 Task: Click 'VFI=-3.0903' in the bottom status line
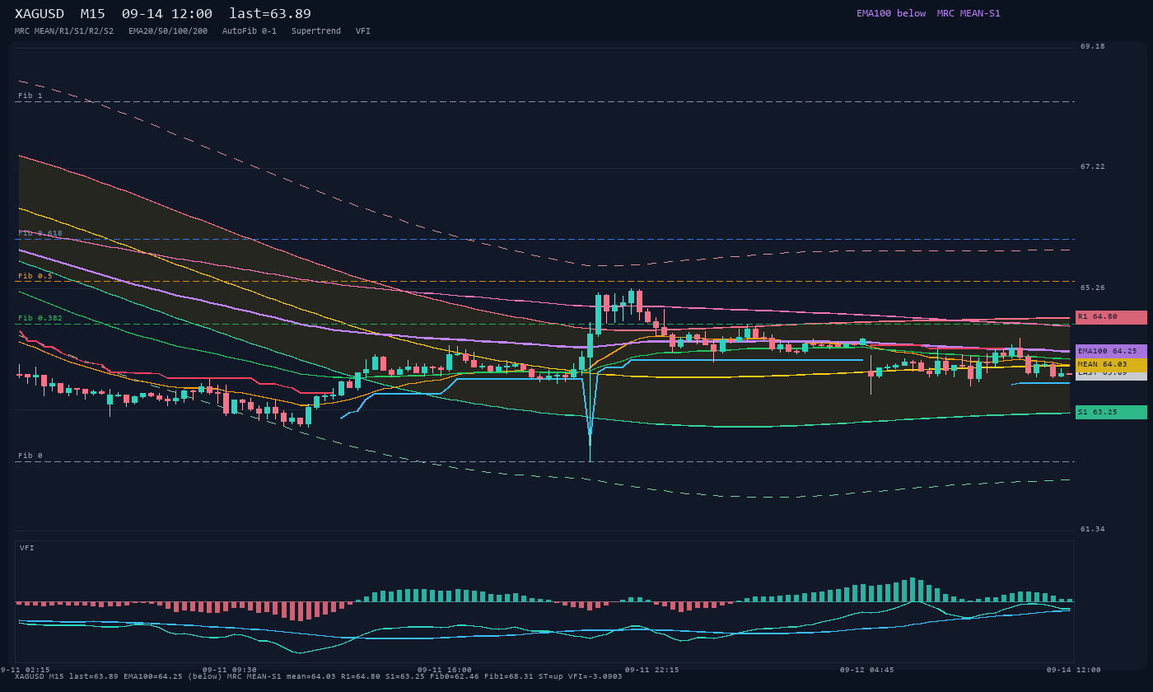tap(597, 676)
